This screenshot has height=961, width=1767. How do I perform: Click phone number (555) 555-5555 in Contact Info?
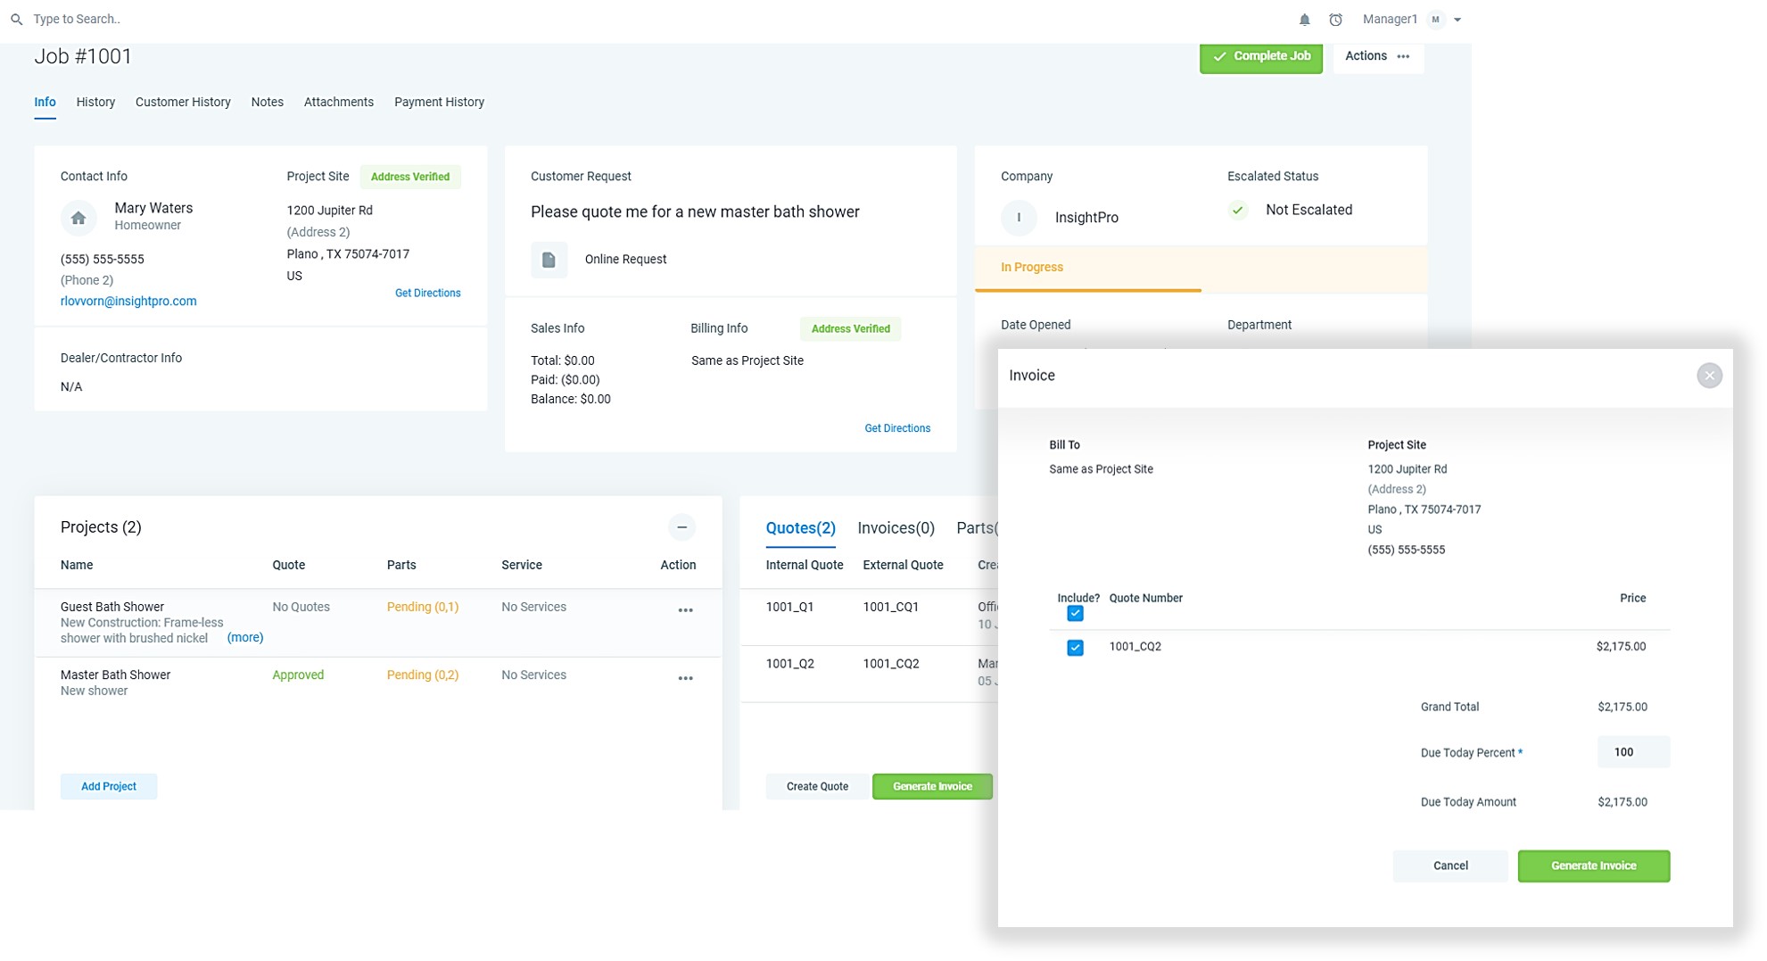coord(103,260)
